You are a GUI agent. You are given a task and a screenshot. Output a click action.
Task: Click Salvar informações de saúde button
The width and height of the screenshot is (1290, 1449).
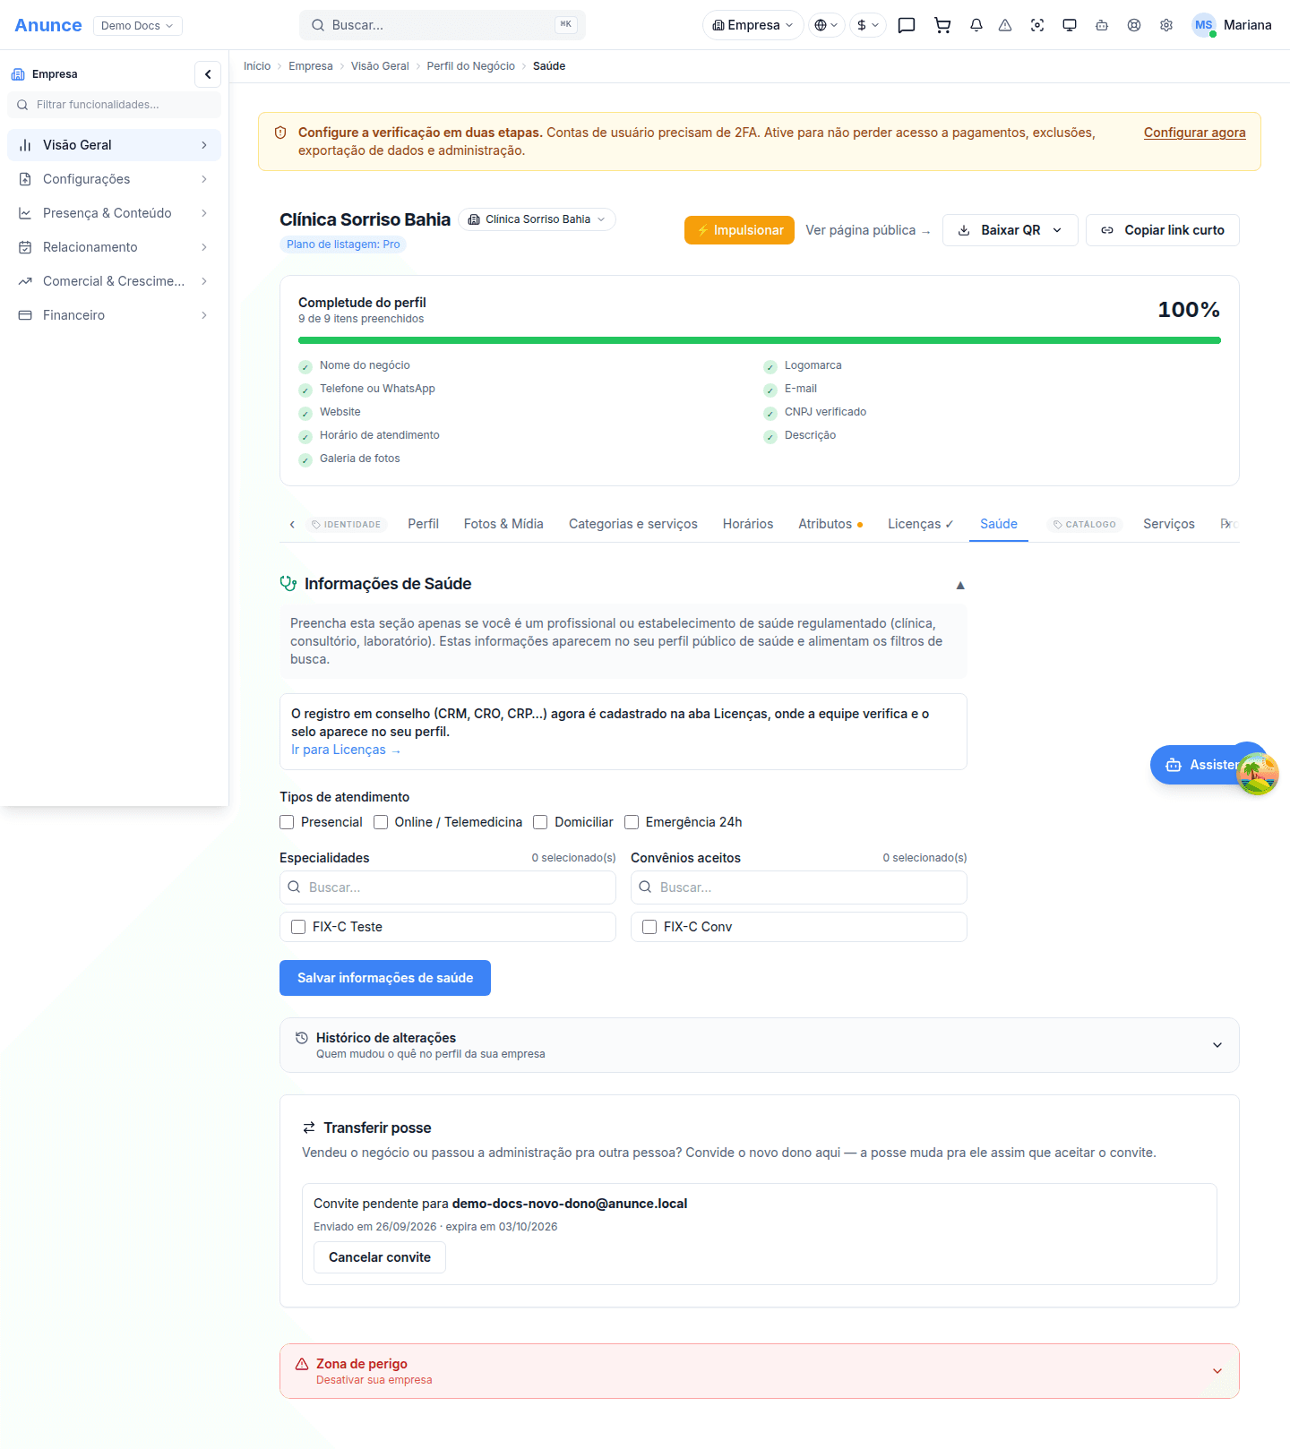point(385,978)
